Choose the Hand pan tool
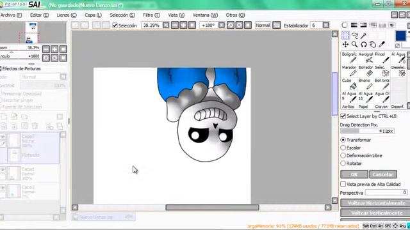The height and width of the screenshot is (230, 410). point(373,44)
